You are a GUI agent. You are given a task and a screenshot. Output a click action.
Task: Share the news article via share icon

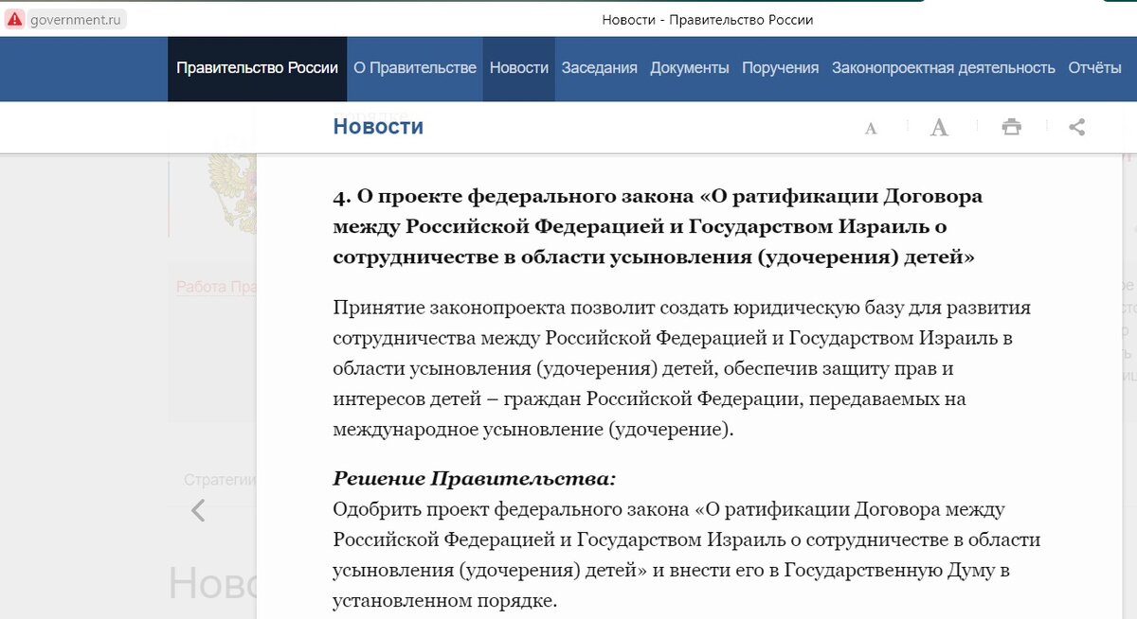pos(1076,126)
